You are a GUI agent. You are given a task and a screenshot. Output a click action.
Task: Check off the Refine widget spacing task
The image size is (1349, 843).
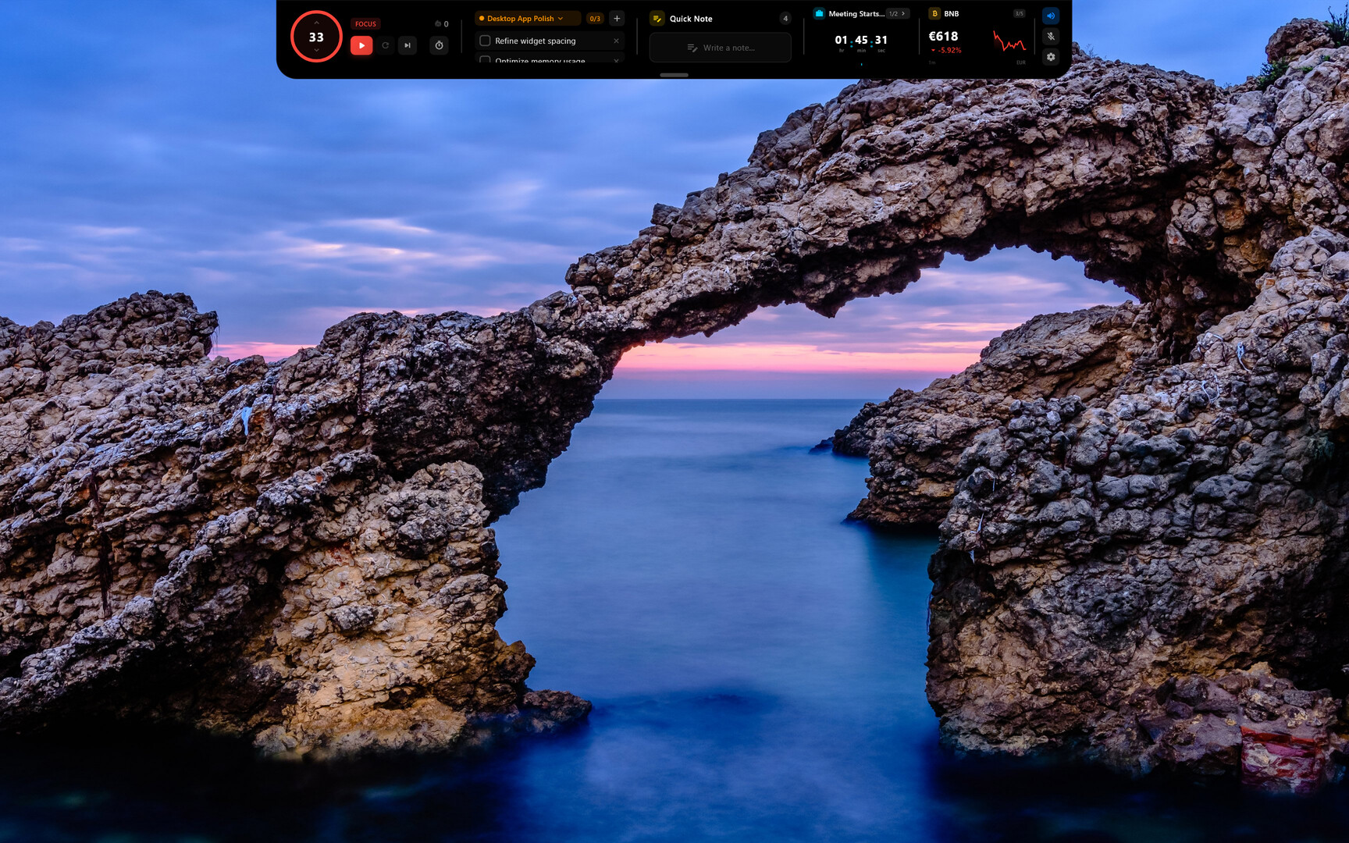click(486, 41)
